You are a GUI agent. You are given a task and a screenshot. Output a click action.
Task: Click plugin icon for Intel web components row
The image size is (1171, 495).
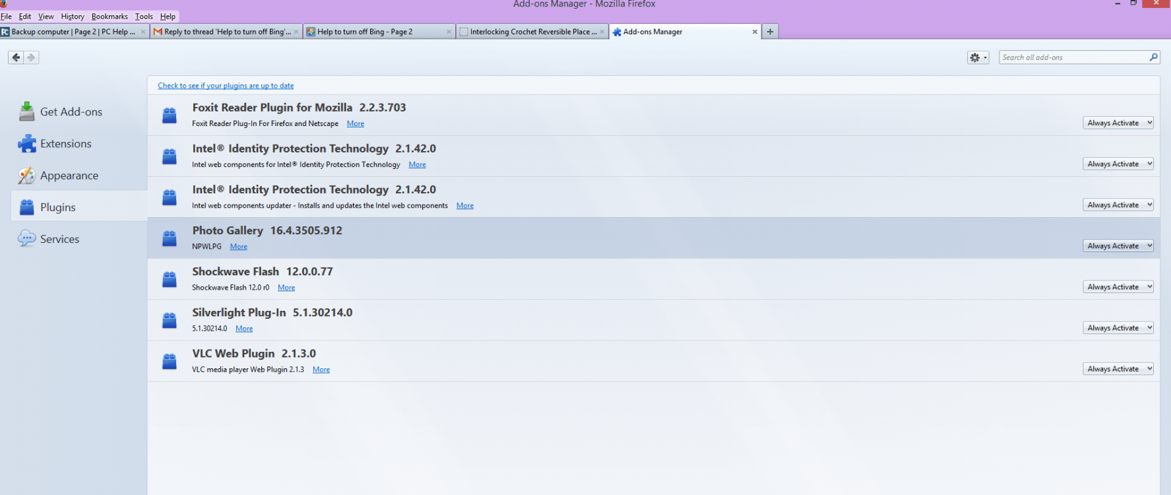pos(170,156)
